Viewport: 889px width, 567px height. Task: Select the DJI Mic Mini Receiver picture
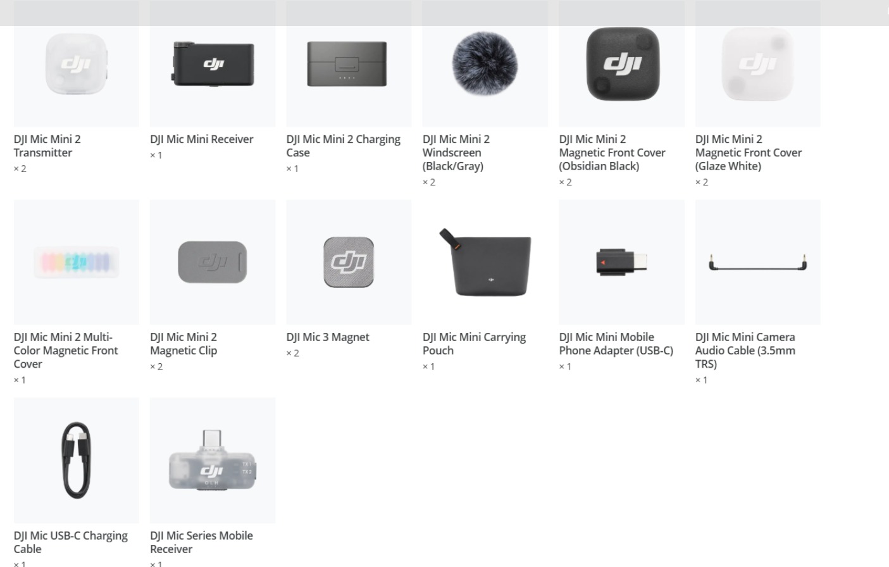pyautogui.click(x=213, y=64)
